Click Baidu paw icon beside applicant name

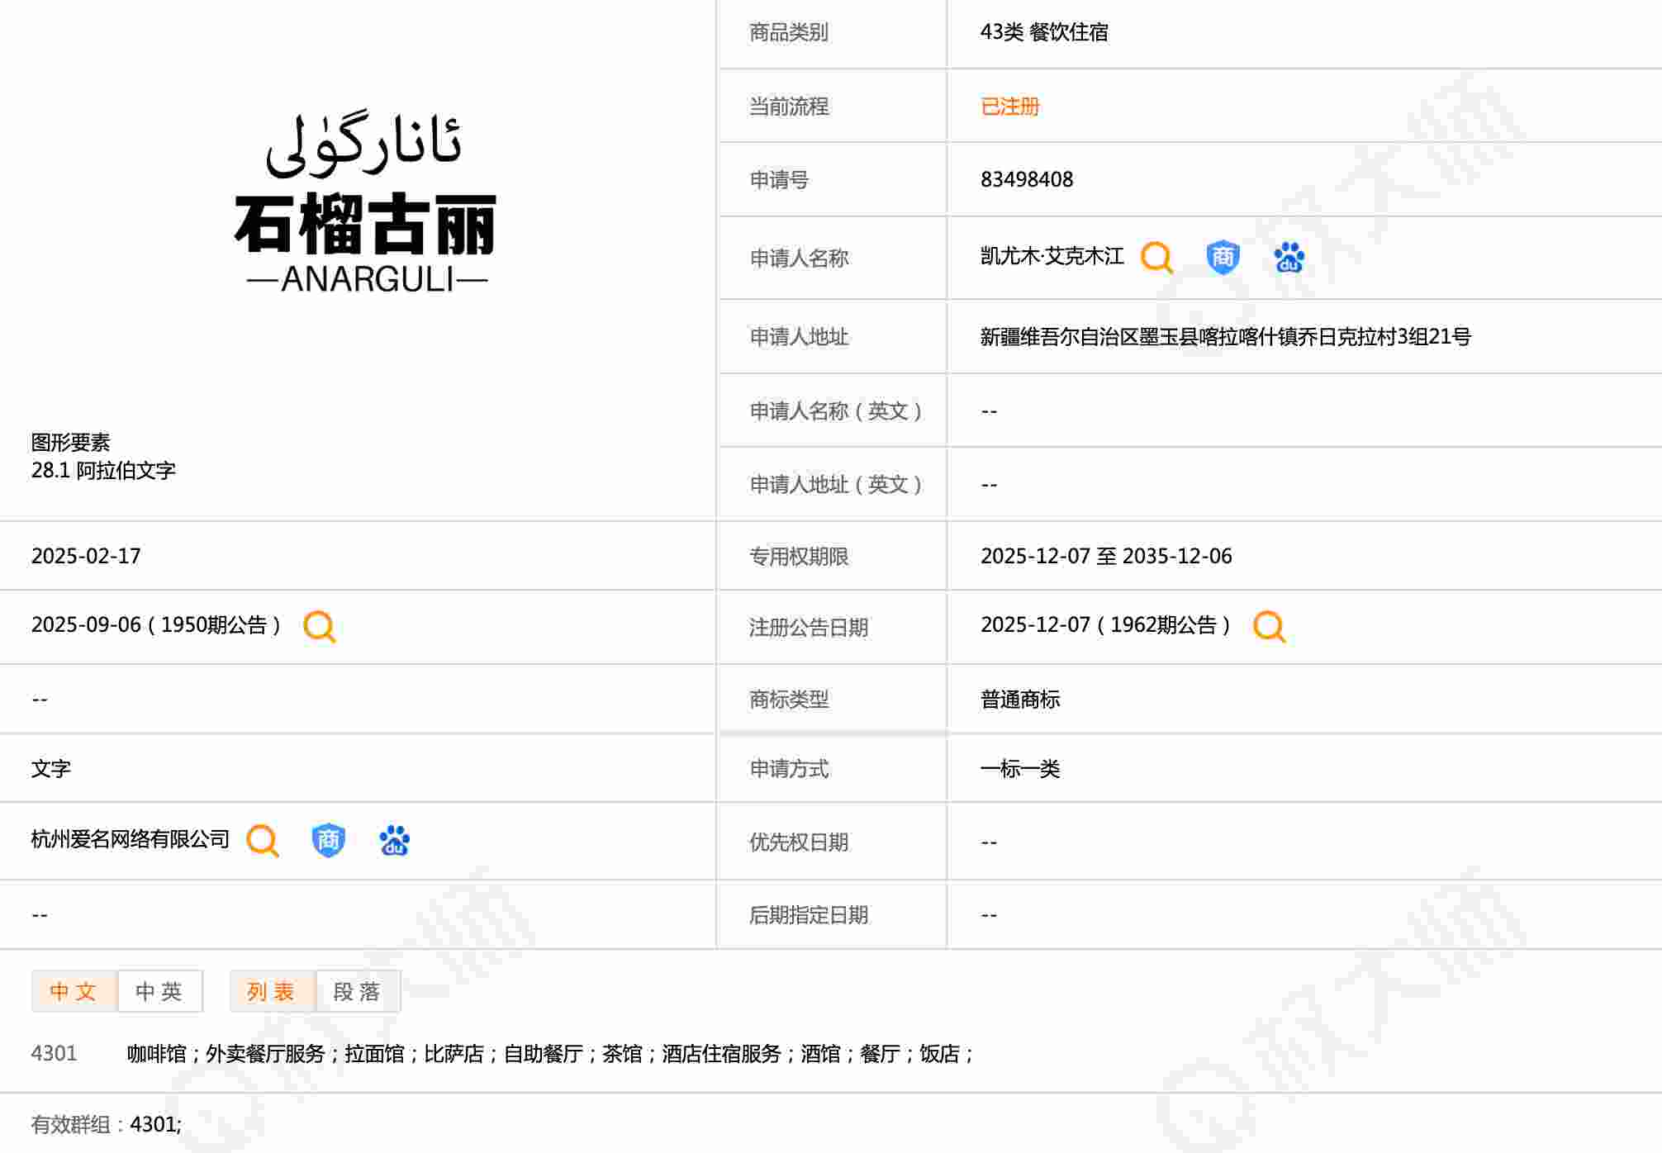(x=1289, y=258)
